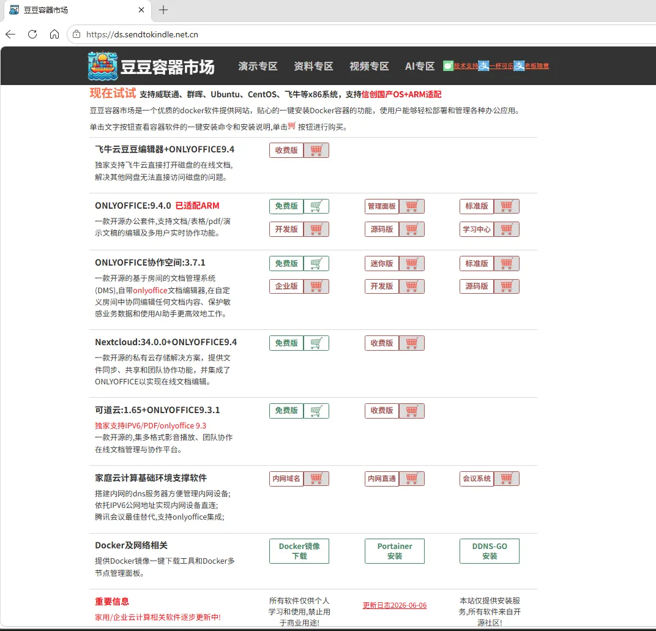
Task: Click the 内网域名 button
Action: (x=286, y=479)
